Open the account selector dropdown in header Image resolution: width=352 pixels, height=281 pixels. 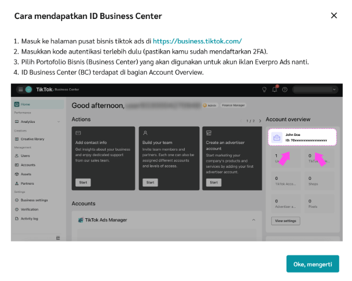point(315,89)
